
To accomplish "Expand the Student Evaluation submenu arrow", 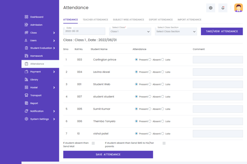I will pos(54,48).
